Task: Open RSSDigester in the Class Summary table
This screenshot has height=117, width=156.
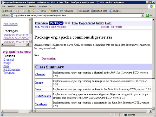Action: coord(43,96)
